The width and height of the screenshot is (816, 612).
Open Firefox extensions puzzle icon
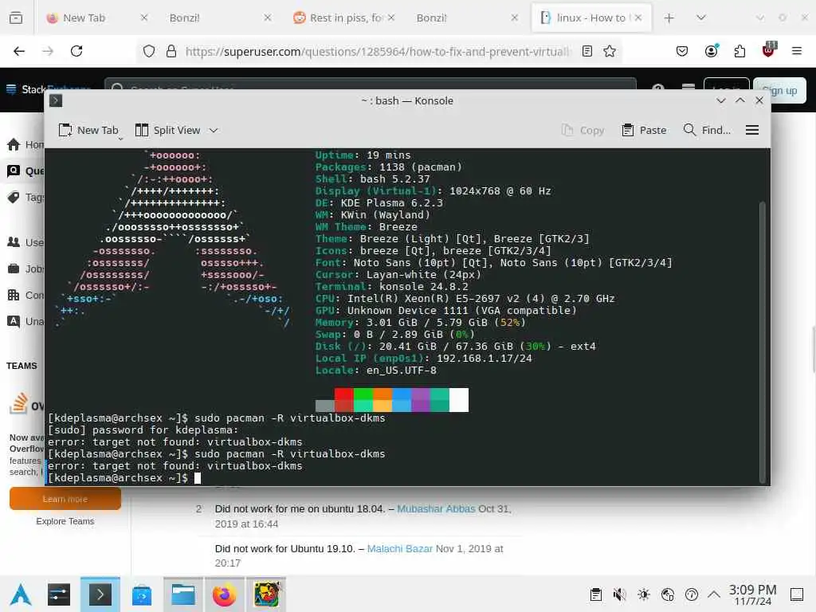(x=739, y=51)
